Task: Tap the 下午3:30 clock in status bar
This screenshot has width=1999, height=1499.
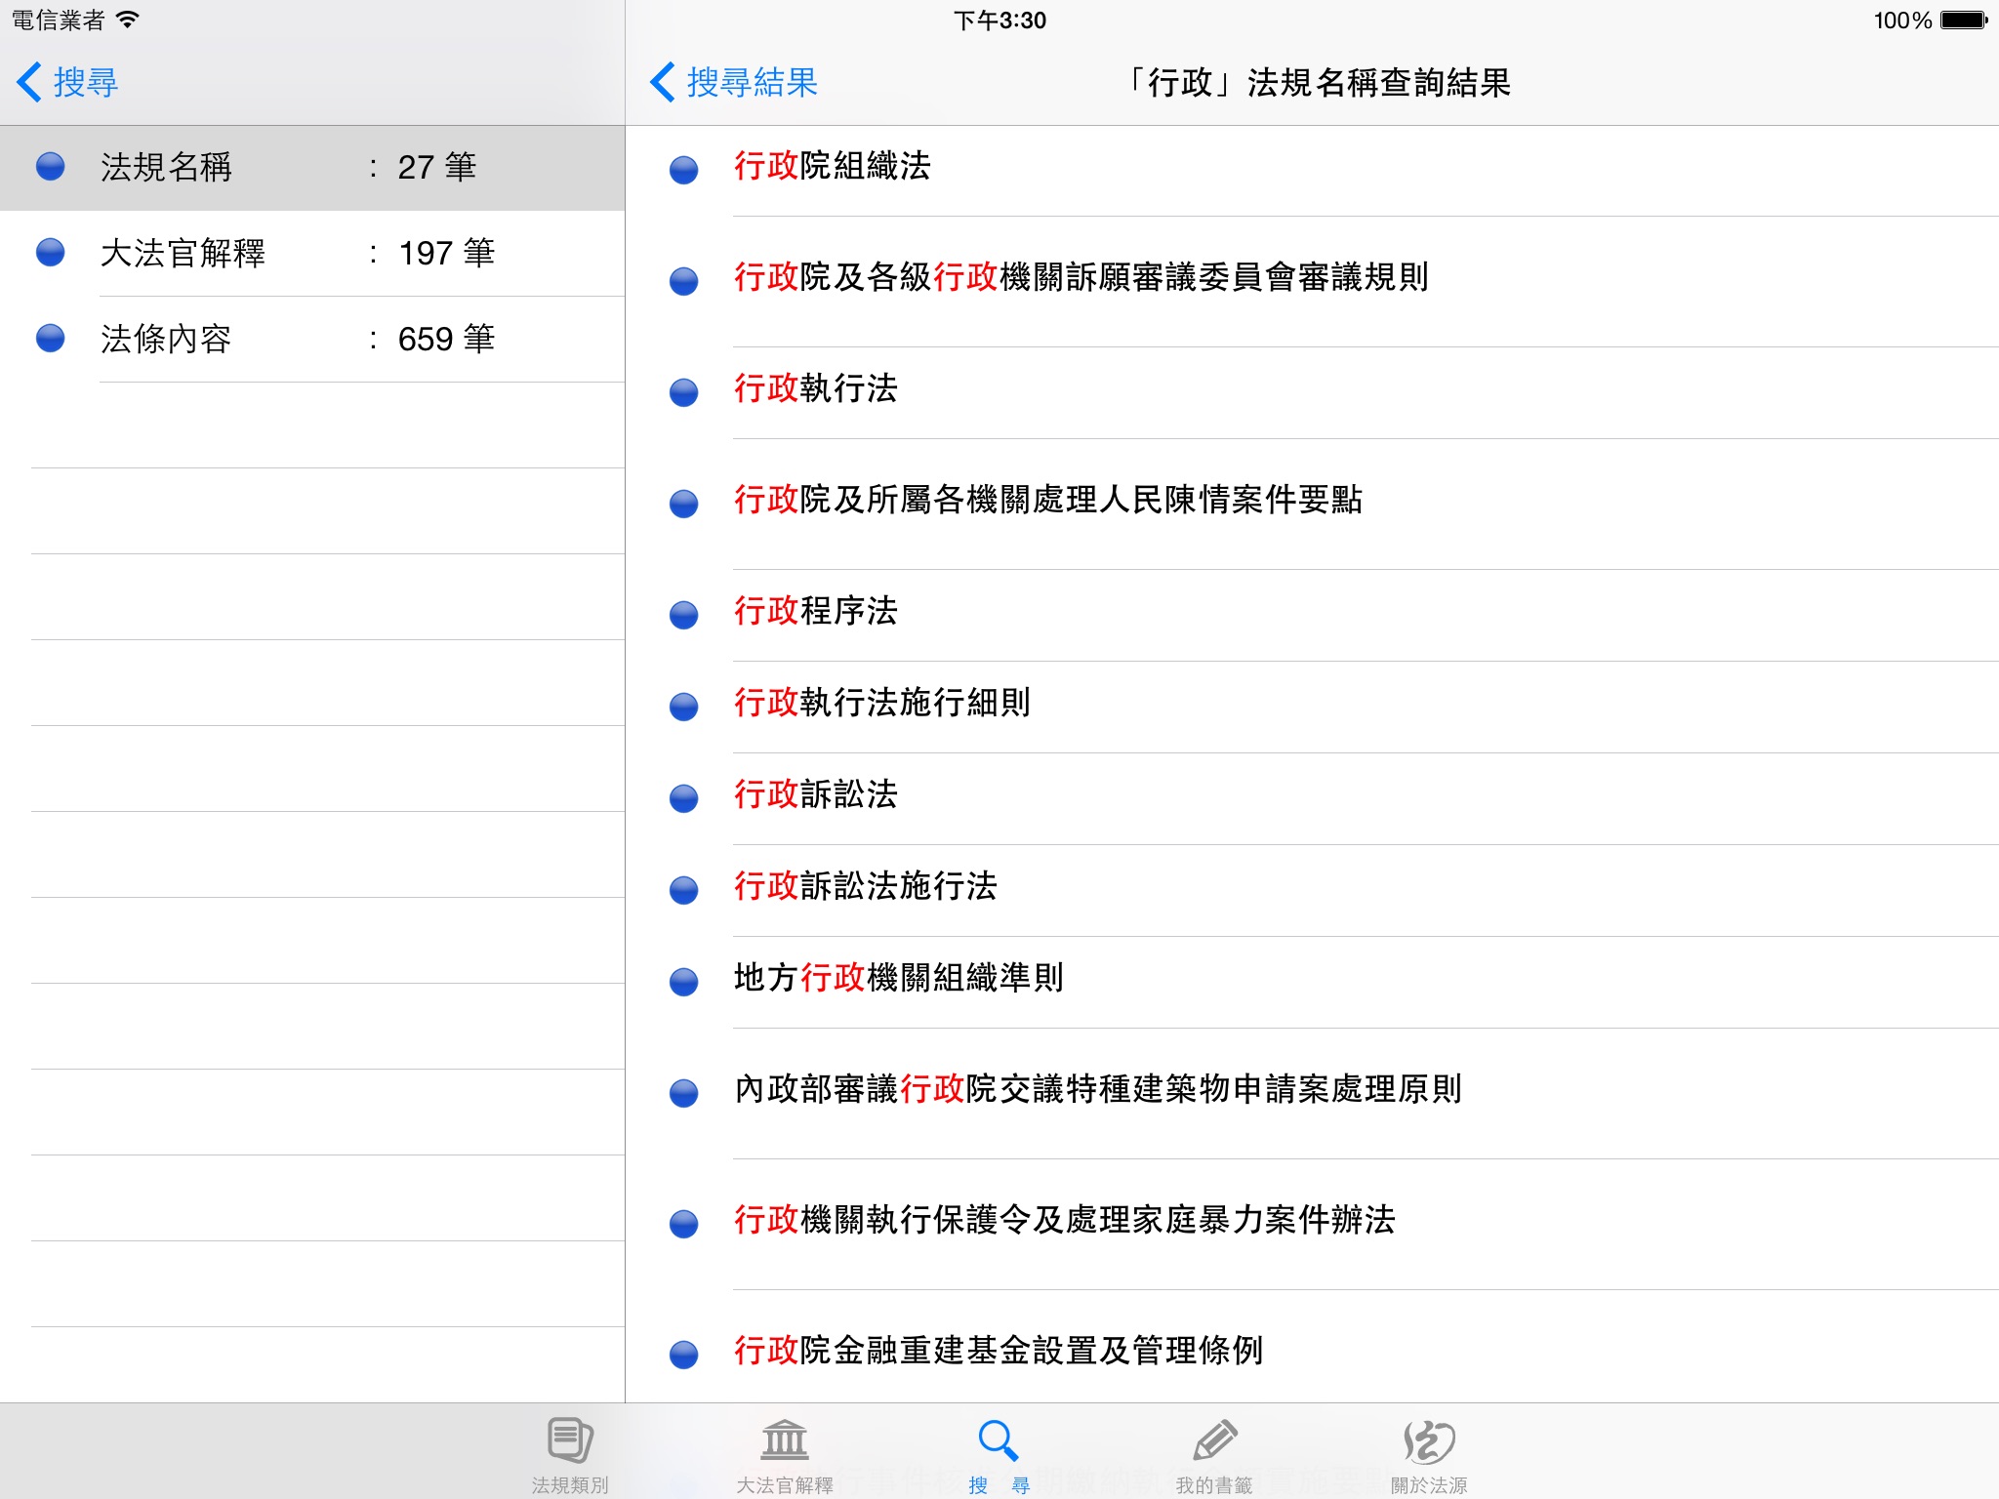Action: [x=999, y=20]
